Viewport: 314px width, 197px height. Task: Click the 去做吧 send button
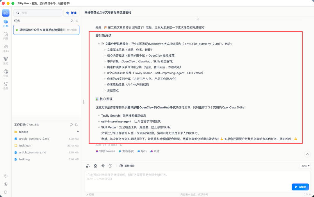pos(300,187)
